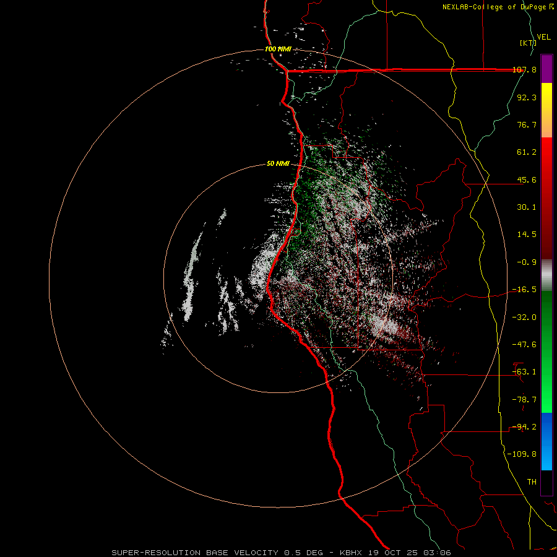Select the 107.8 value on velocity scale
Viewport: 557px width, 557px height.
[524, 69]
